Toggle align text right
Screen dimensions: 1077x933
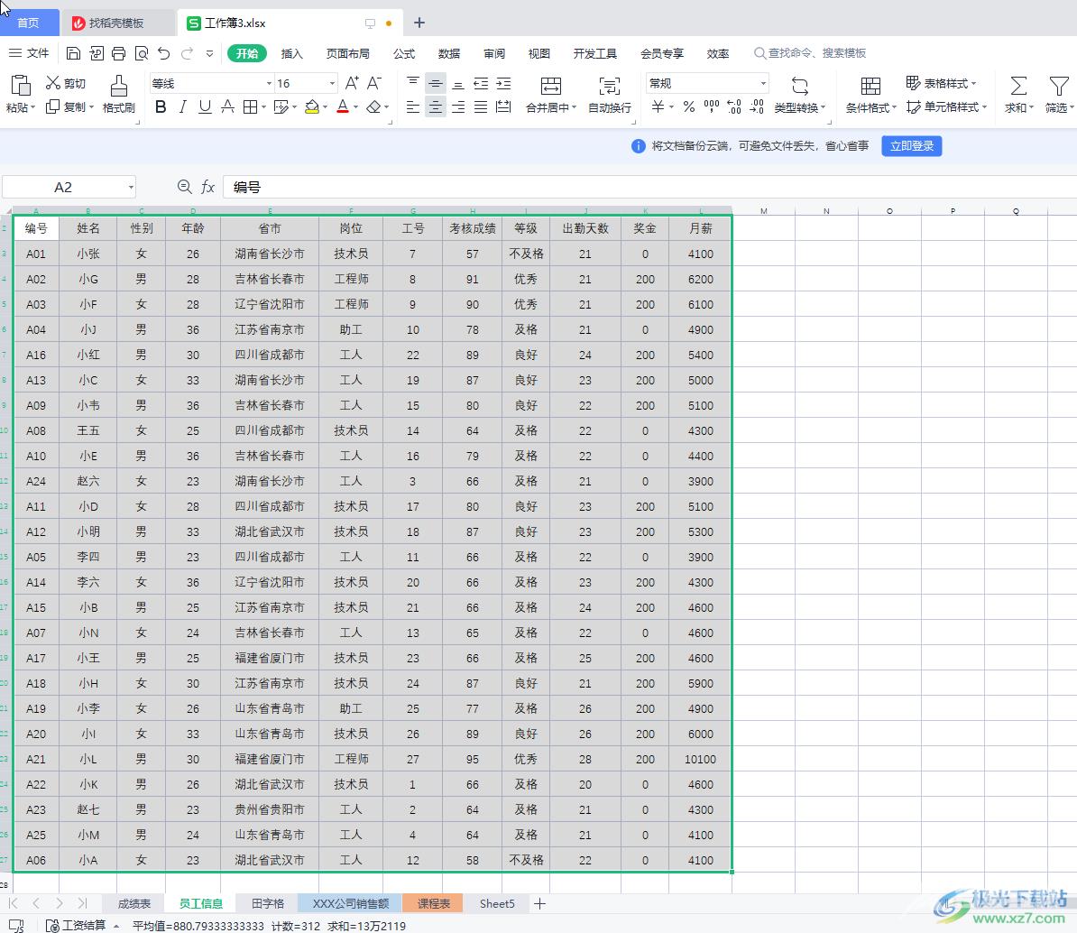[x=458, y=106]
